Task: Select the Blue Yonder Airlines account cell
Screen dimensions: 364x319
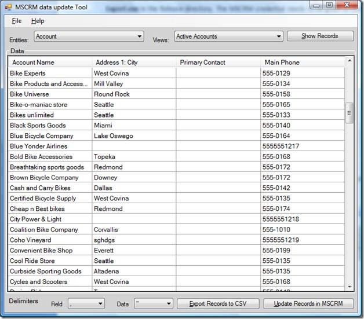Action: (50, 146)
